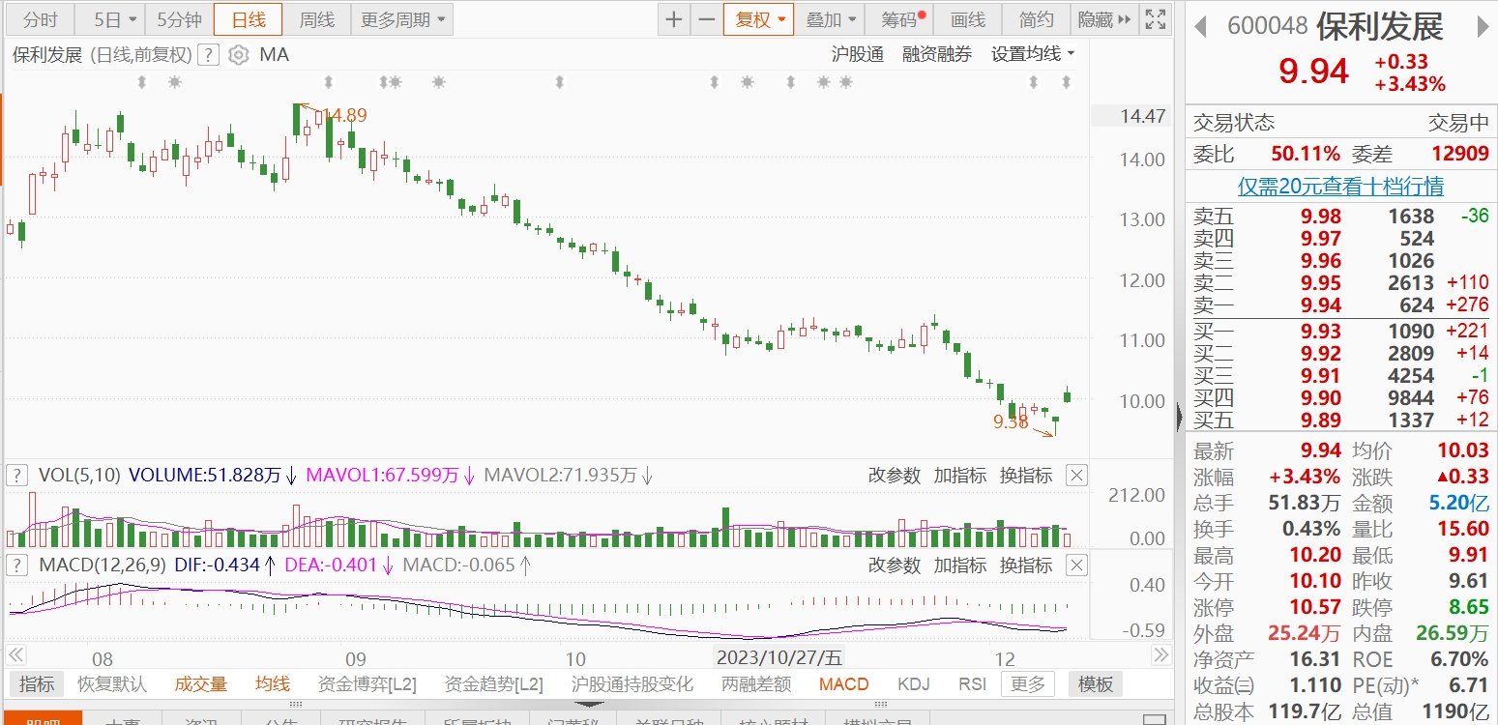Click the zoom-out minus button on chart toolbar
The image size is (1498, 725).
click(x=707, y=19)
